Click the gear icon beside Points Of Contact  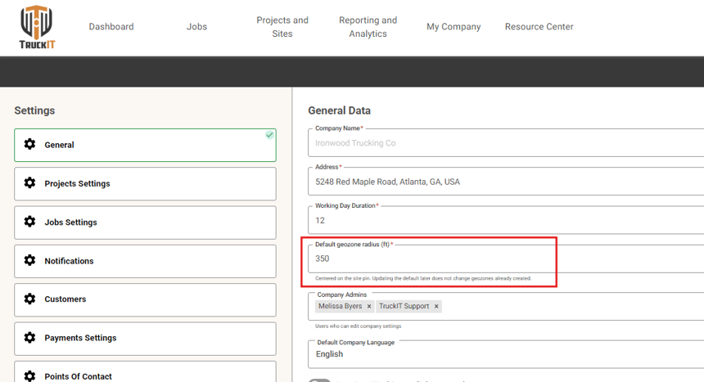[29, 375]
